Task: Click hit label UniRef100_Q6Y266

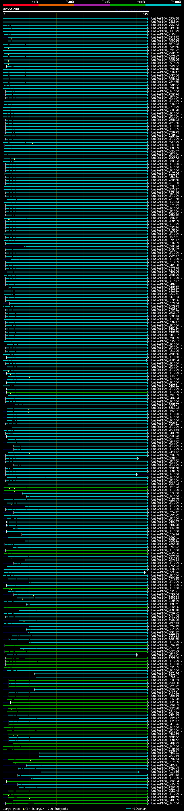Action: [x=165, y=123]
